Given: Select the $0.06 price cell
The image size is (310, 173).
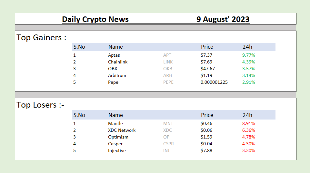Looking at the screenshot, I should click(206, 130).
